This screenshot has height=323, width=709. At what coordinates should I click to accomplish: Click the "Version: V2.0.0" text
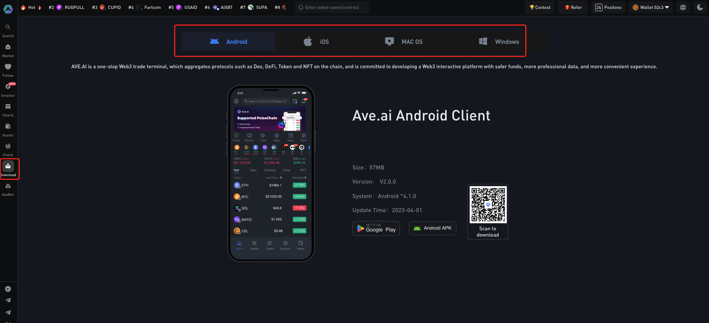tap(374, 182)
